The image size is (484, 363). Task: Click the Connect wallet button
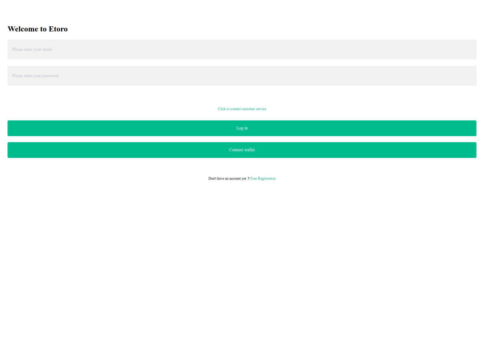(x=242, y=150)
